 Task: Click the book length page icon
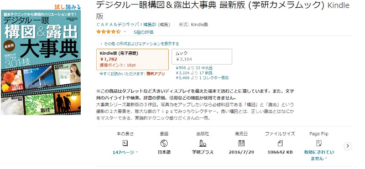click(125, 143)
